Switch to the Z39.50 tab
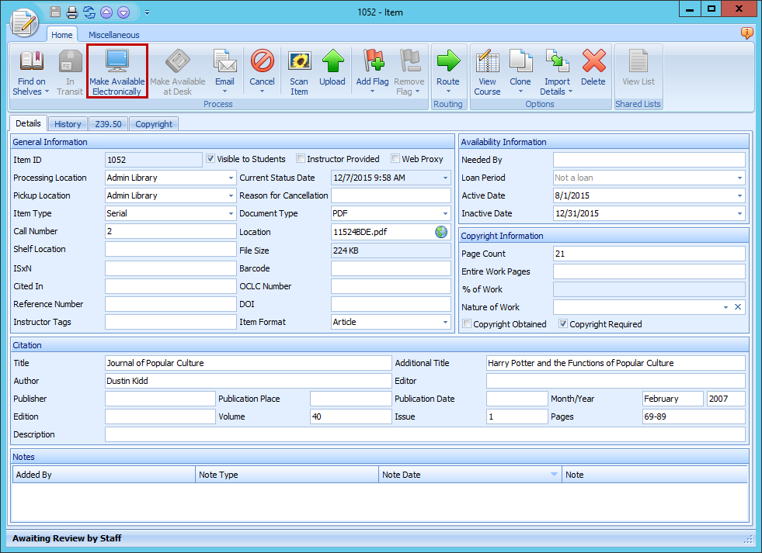This screenshot has width=762, height=553. coord(108,123)
